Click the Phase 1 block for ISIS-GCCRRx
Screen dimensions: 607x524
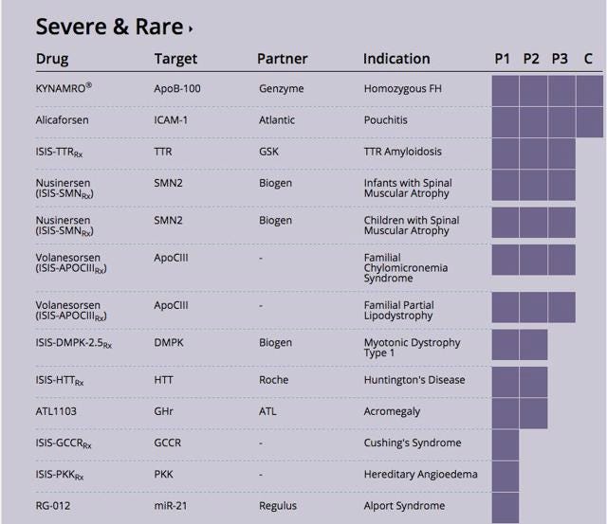pyautogui.click(x=506, y=444)
